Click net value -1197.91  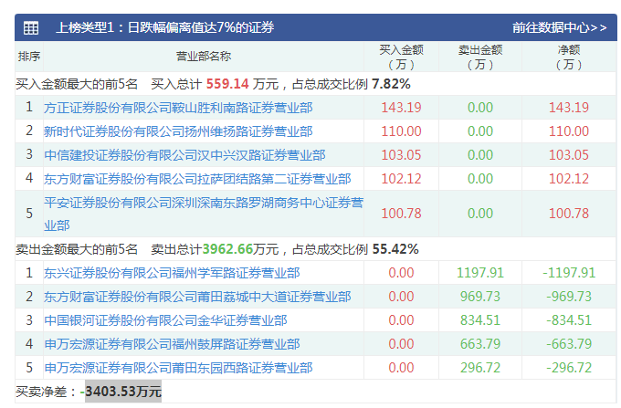(x=569, y=273)
